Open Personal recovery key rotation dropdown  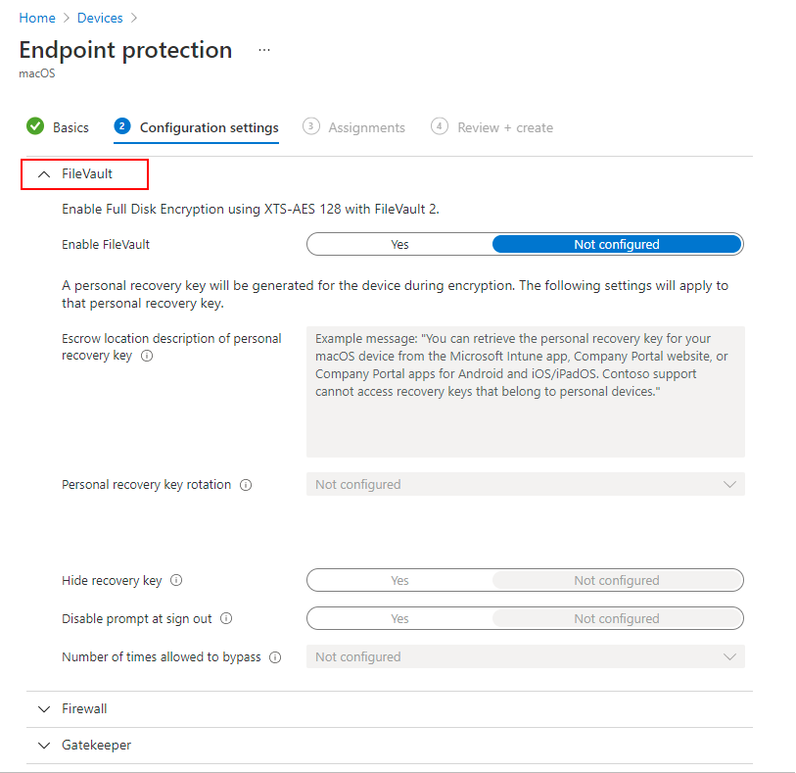point(525,485)
